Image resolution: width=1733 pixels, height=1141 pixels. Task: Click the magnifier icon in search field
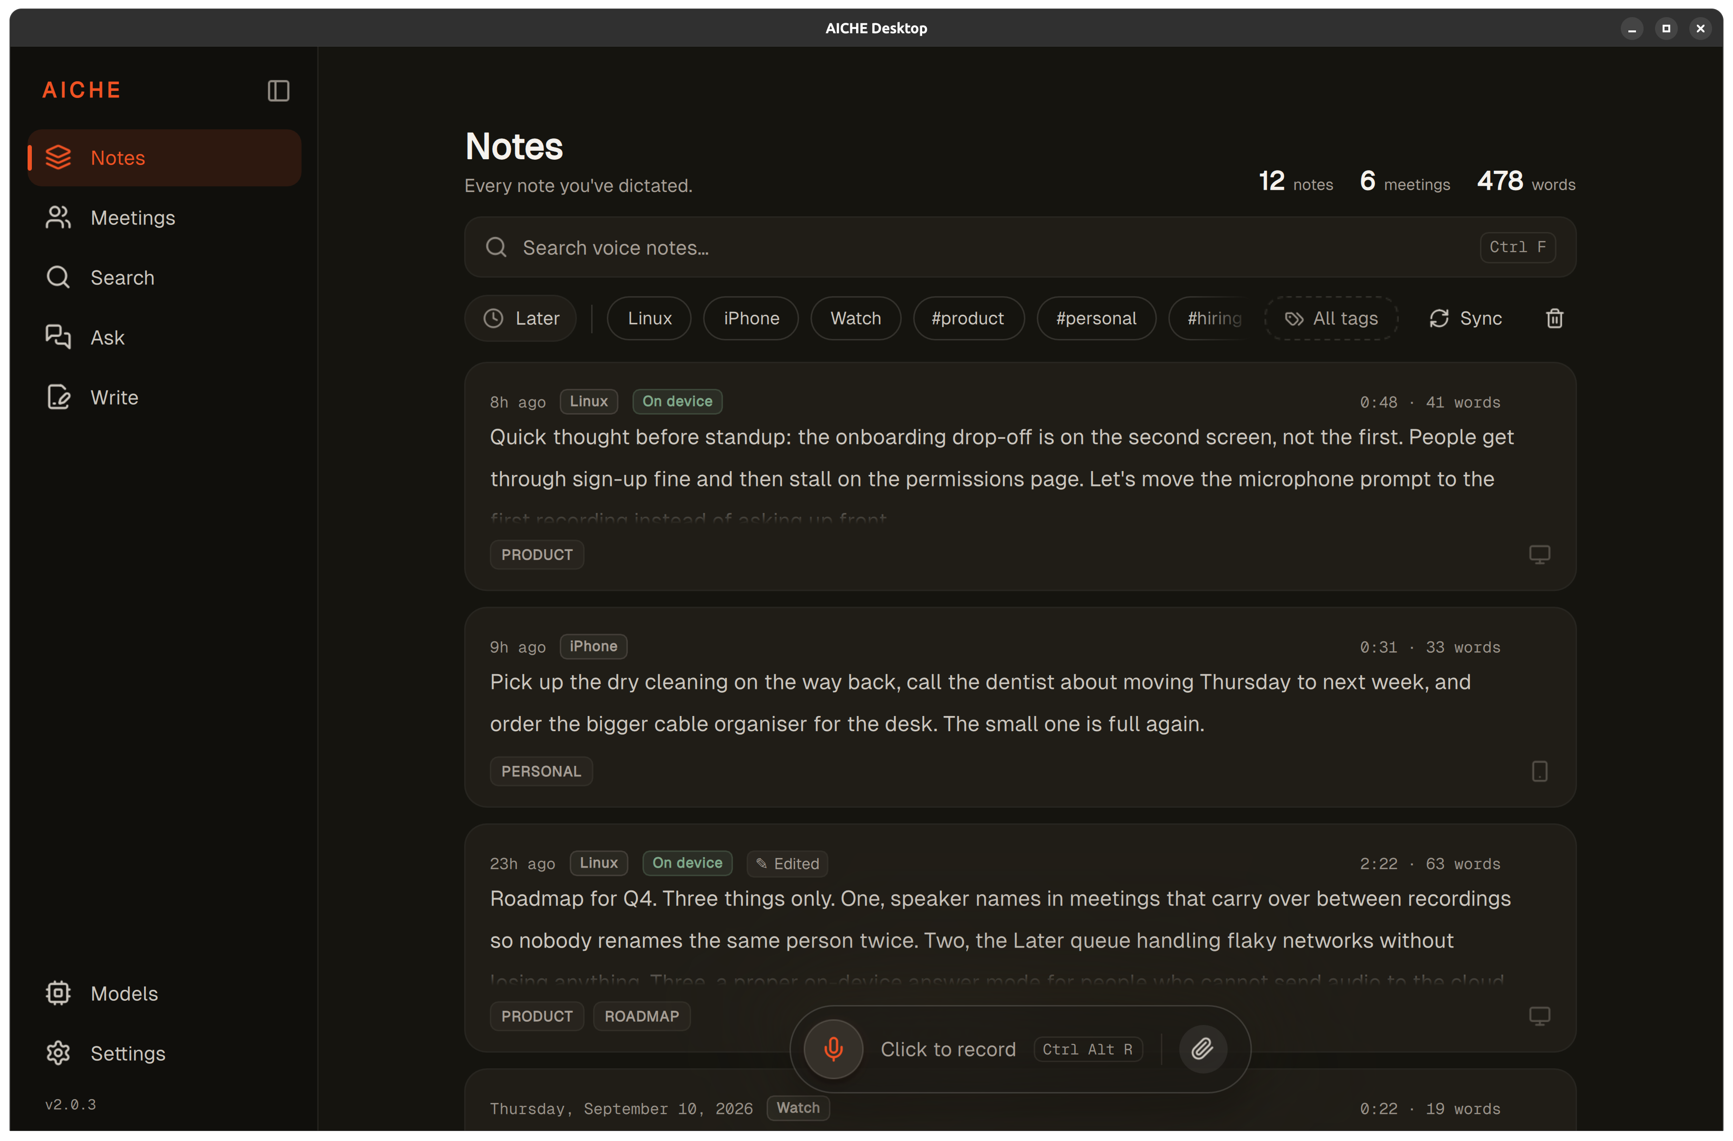pyautogui.click(x=496, y=247)
